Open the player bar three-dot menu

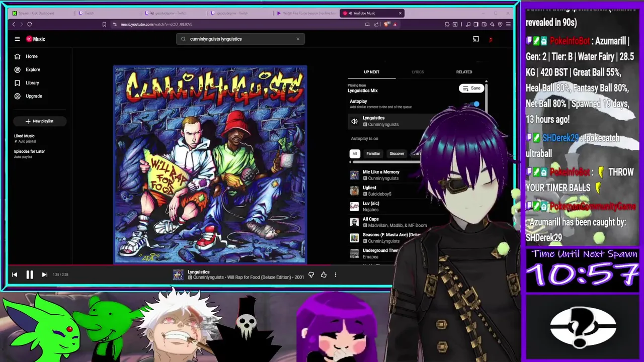point(336,275)
